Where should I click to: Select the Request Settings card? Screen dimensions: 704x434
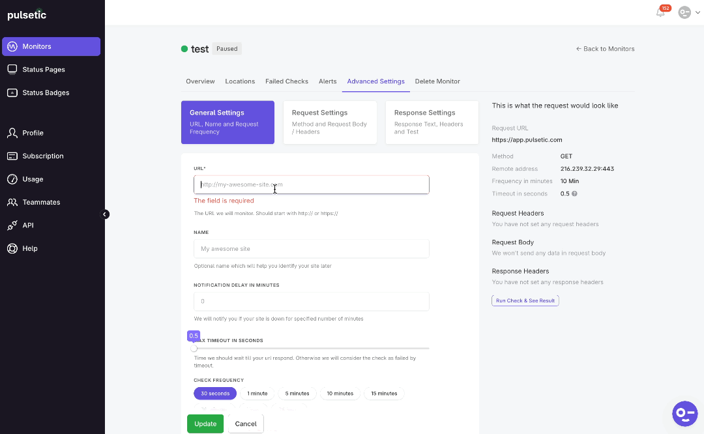pos(330,122)
